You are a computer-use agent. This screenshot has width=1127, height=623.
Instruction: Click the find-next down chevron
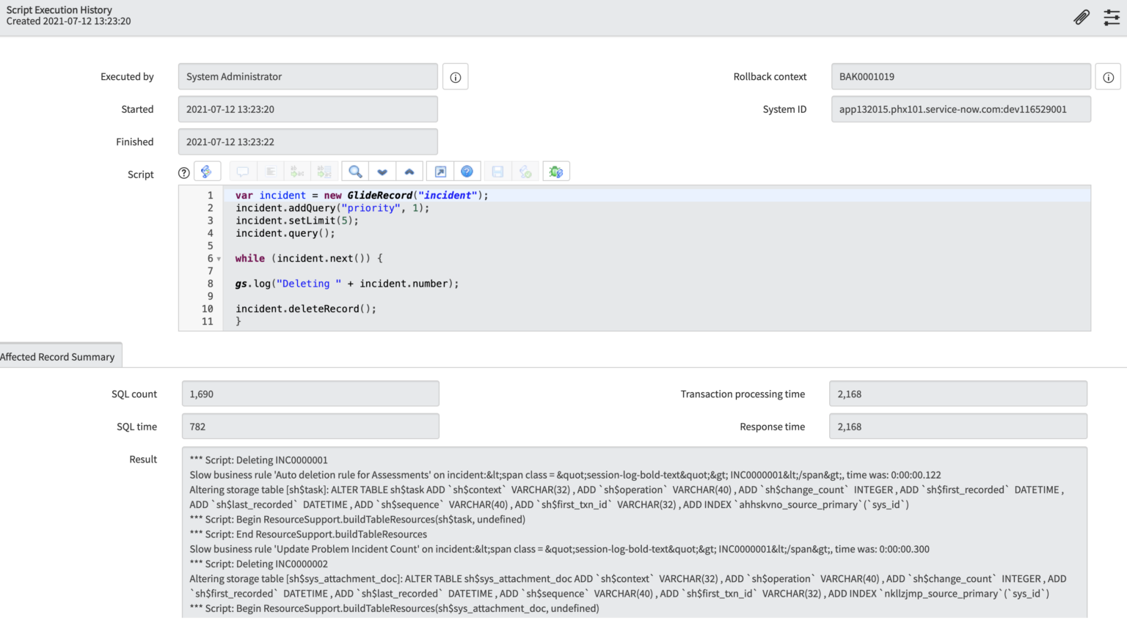pos(382,171)
